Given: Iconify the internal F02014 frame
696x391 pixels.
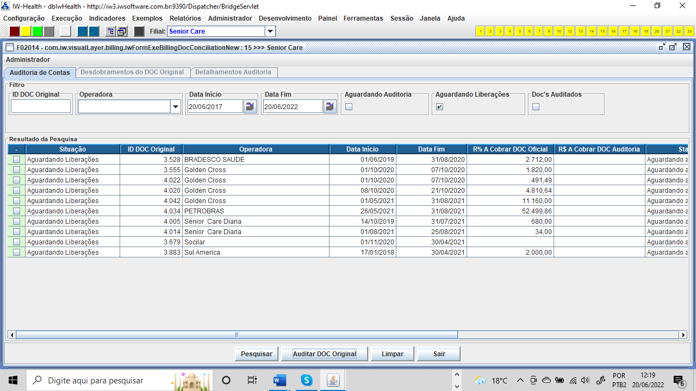Looking at the screenshot, I should point(662,47).
